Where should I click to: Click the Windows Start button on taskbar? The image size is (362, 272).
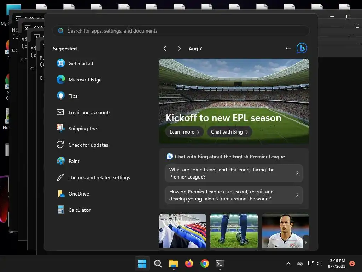click(142, 263)
